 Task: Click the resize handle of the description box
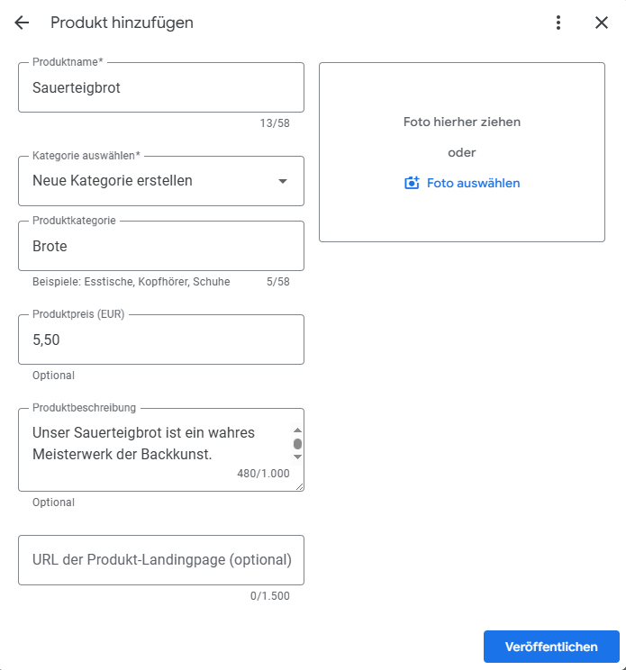coord(300,487)
